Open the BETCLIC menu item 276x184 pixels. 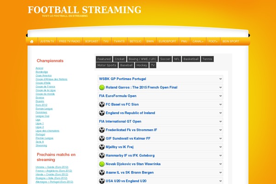click(x=136, y=41)
